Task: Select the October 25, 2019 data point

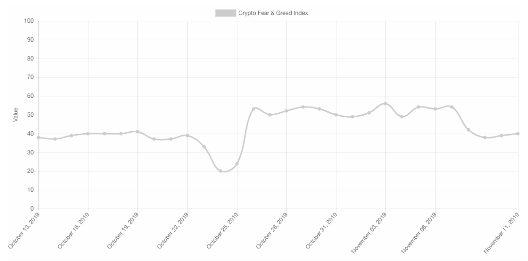Action: 237,164
